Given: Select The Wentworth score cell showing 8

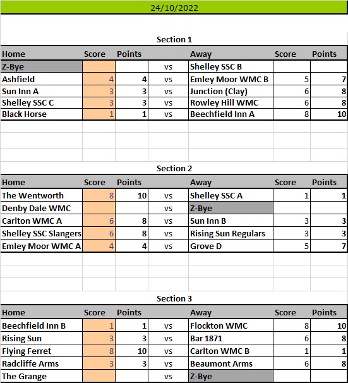Looking at the screenshot, I should [99, 195].
